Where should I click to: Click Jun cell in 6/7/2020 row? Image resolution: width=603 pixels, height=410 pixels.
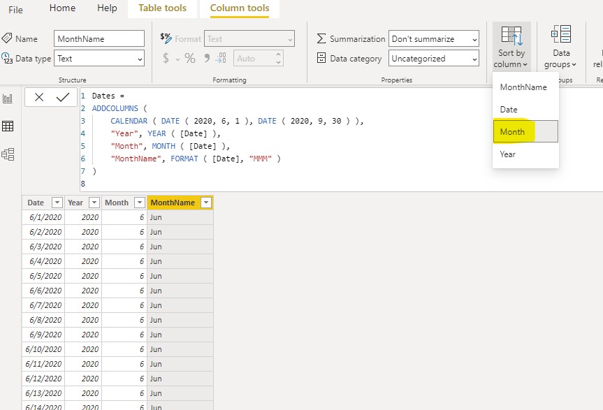tap(180, 305)
